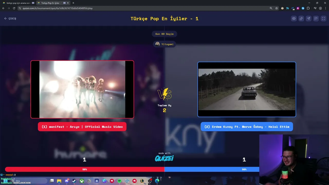Image resolution: width=329 pixels, height=185 pixels.
Task: Vote for Erdem Kınay - Helal Ettim button
Action: point(247,127)
